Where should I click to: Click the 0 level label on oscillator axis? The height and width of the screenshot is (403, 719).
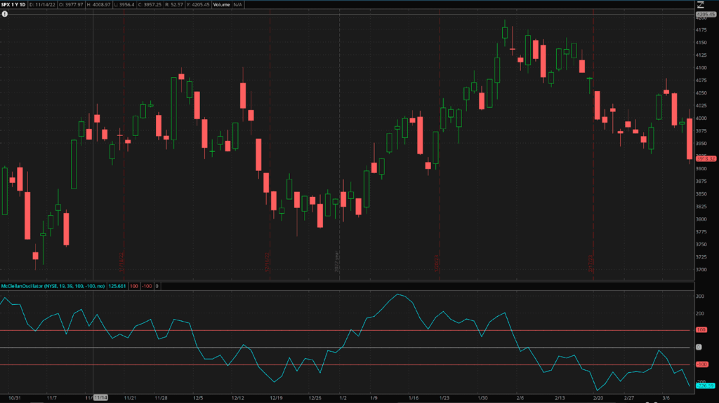pos(699,347)
